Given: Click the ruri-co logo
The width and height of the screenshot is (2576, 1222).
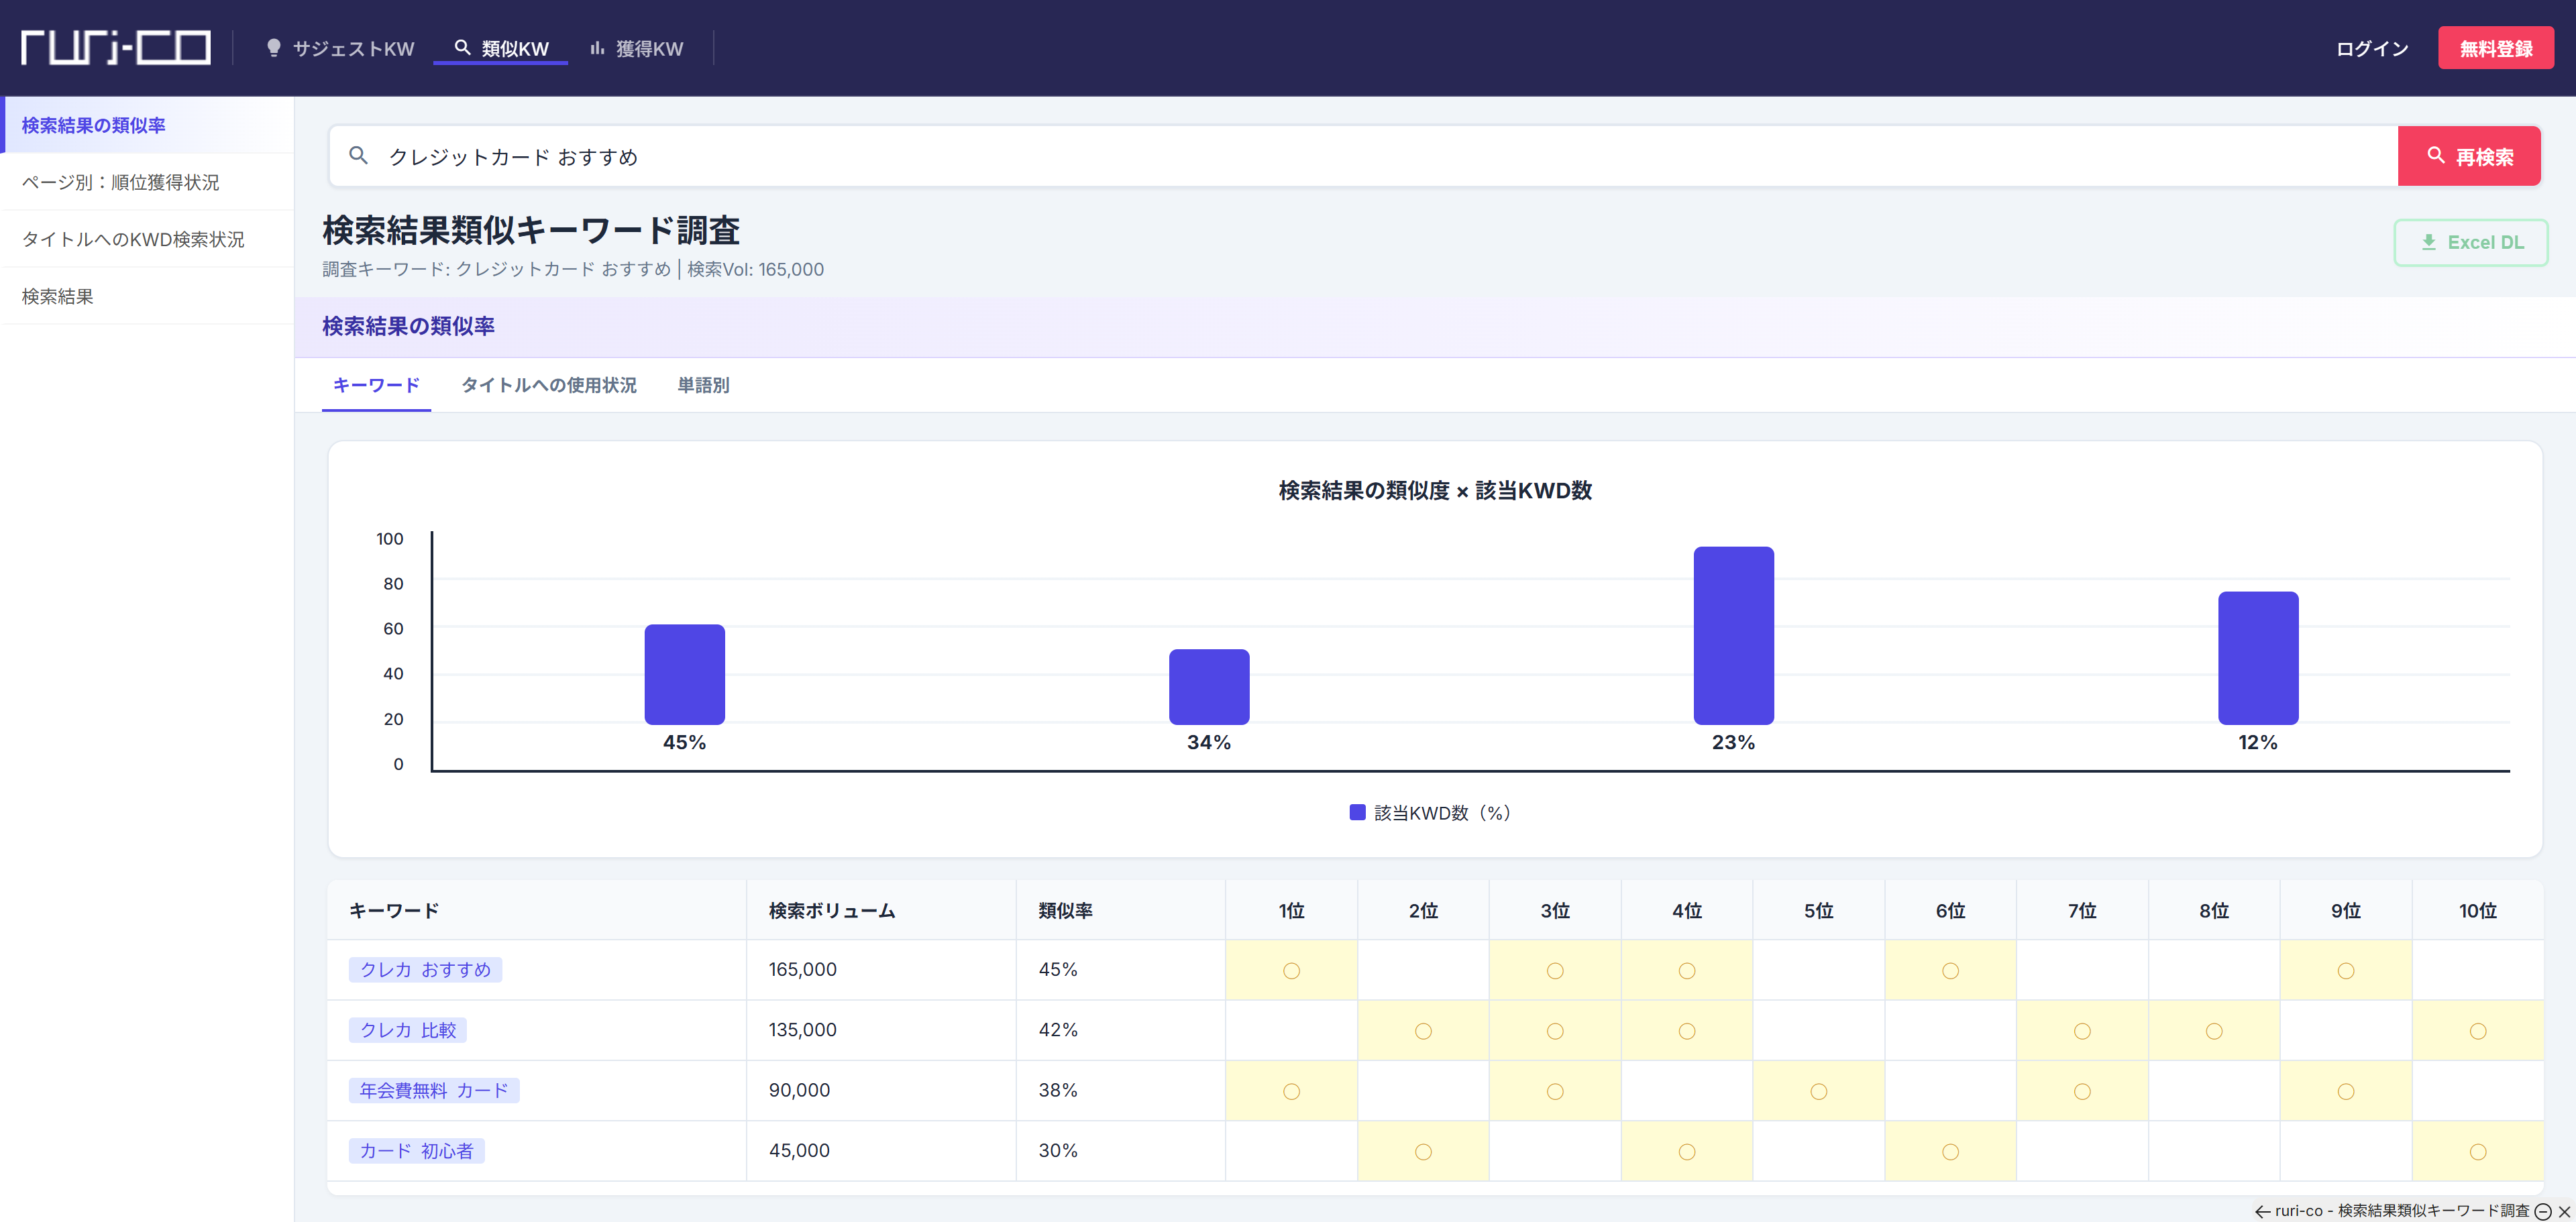Looking at the screenshot, I should pos(115,47).
